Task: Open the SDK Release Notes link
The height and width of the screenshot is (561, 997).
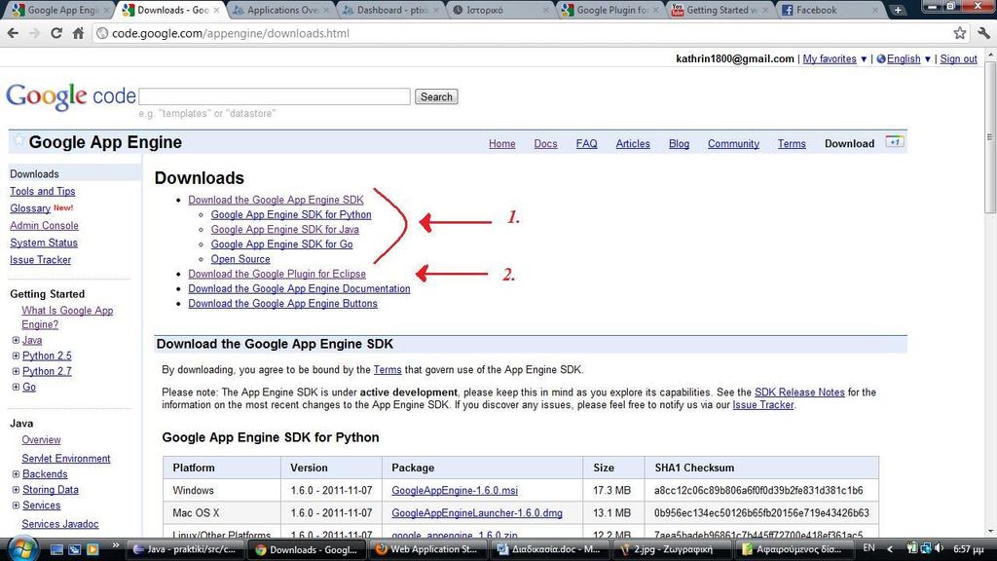Action: coord(799,393)
